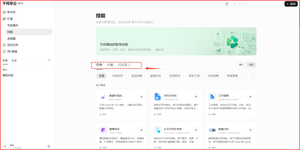300x150 pixels.
Task: Click the phone icon for IM 频道
Action: click(4, 52)
